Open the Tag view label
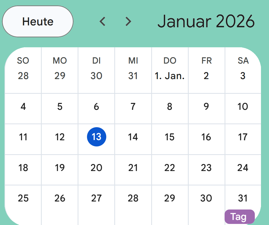The image size is (269, 225). (239, 217)
